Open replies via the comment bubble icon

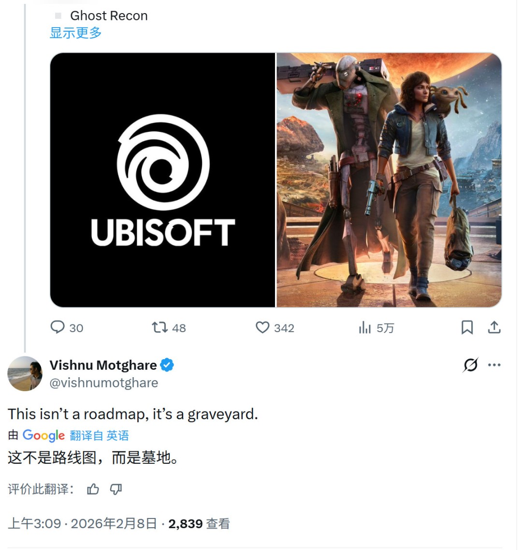[x=58, y=327]
